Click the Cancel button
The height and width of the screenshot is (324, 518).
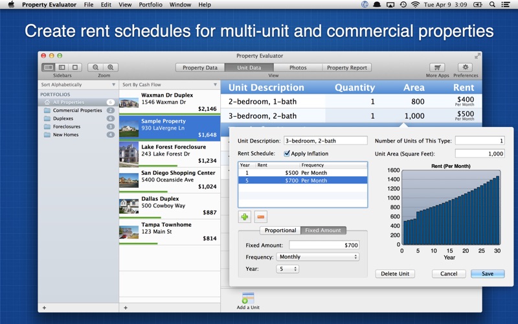(x=449, y=273)
